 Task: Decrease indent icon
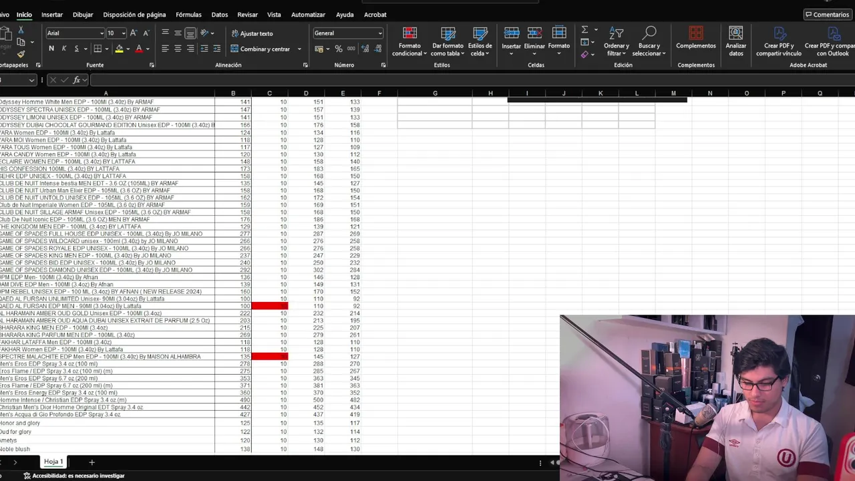tap(204, 49)
